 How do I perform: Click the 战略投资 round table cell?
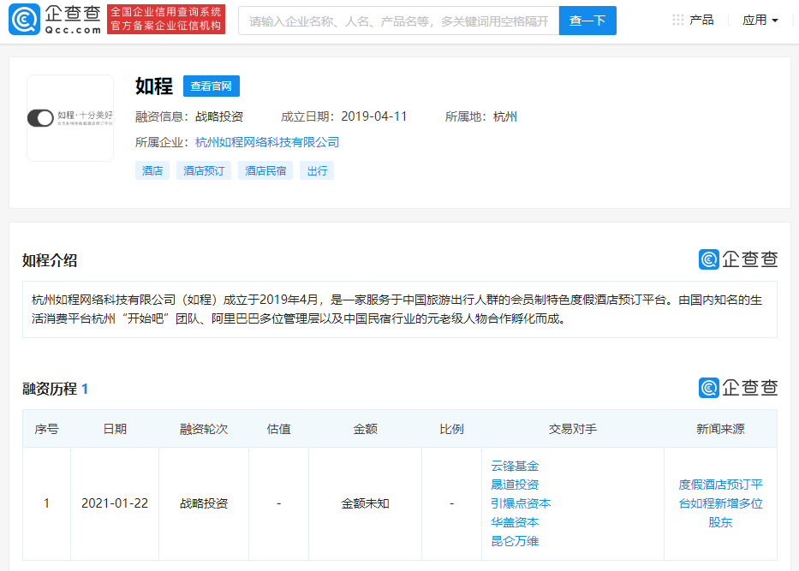point(204,503)
